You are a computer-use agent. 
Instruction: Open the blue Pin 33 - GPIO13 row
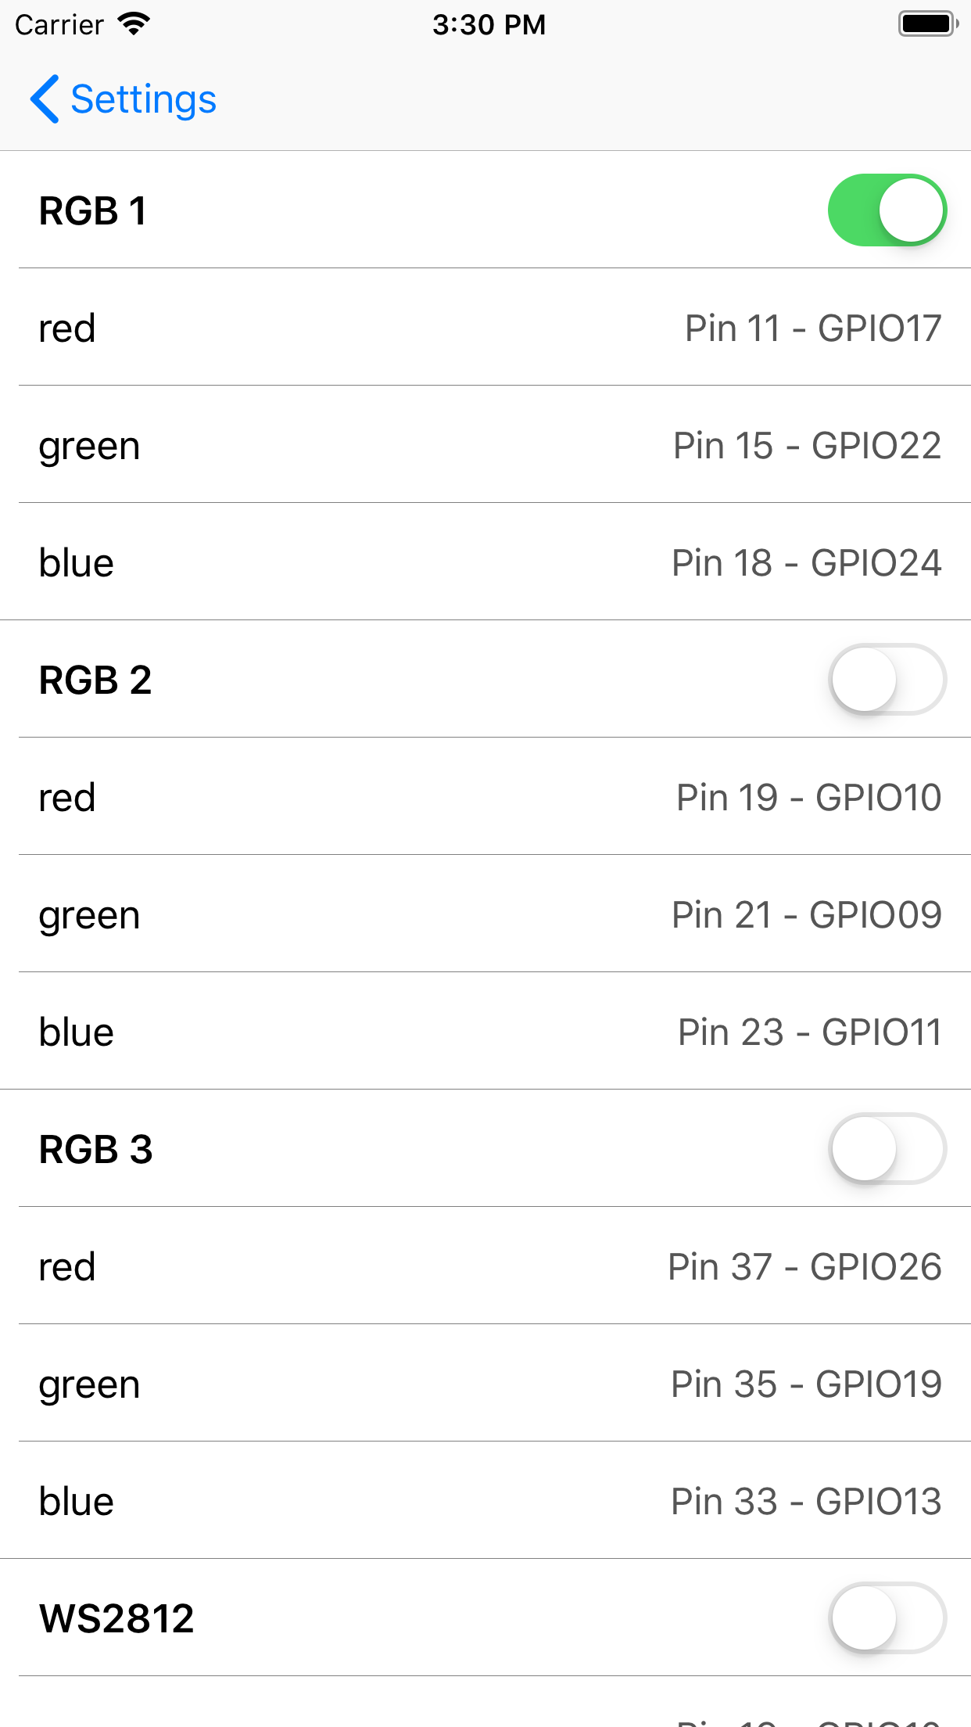click(485, 1500)
